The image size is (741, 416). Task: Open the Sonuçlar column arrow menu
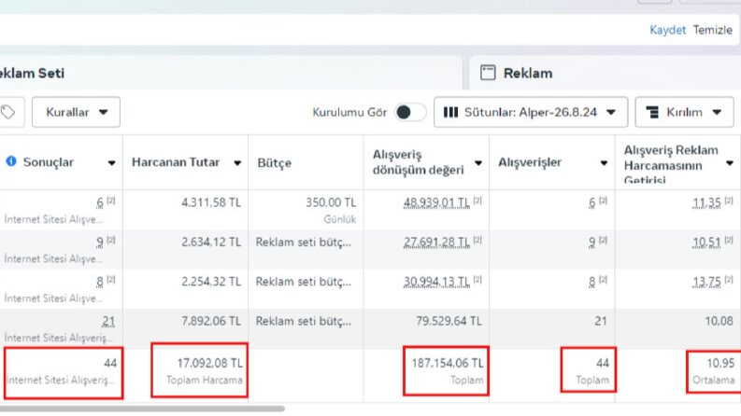point(111,163)
